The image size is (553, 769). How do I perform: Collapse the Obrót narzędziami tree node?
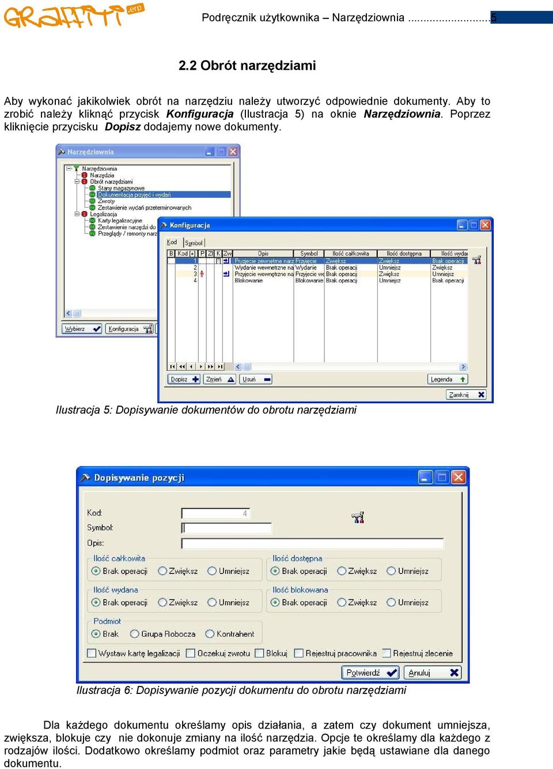coord(77,182)
